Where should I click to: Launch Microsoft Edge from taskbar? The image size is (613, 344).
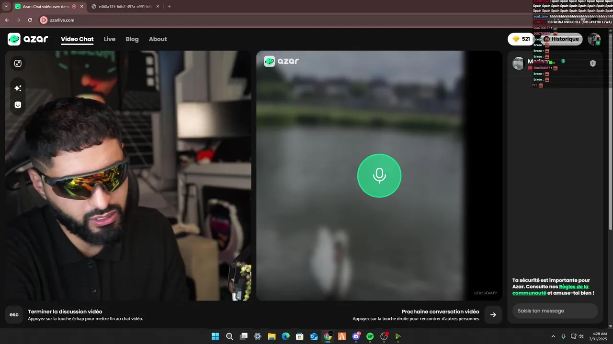tap(285, 336)
